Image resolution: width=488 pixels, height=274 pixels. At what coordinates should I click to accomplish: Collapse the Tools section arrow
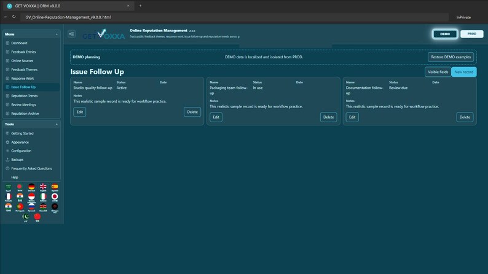[x=57, y=124]
